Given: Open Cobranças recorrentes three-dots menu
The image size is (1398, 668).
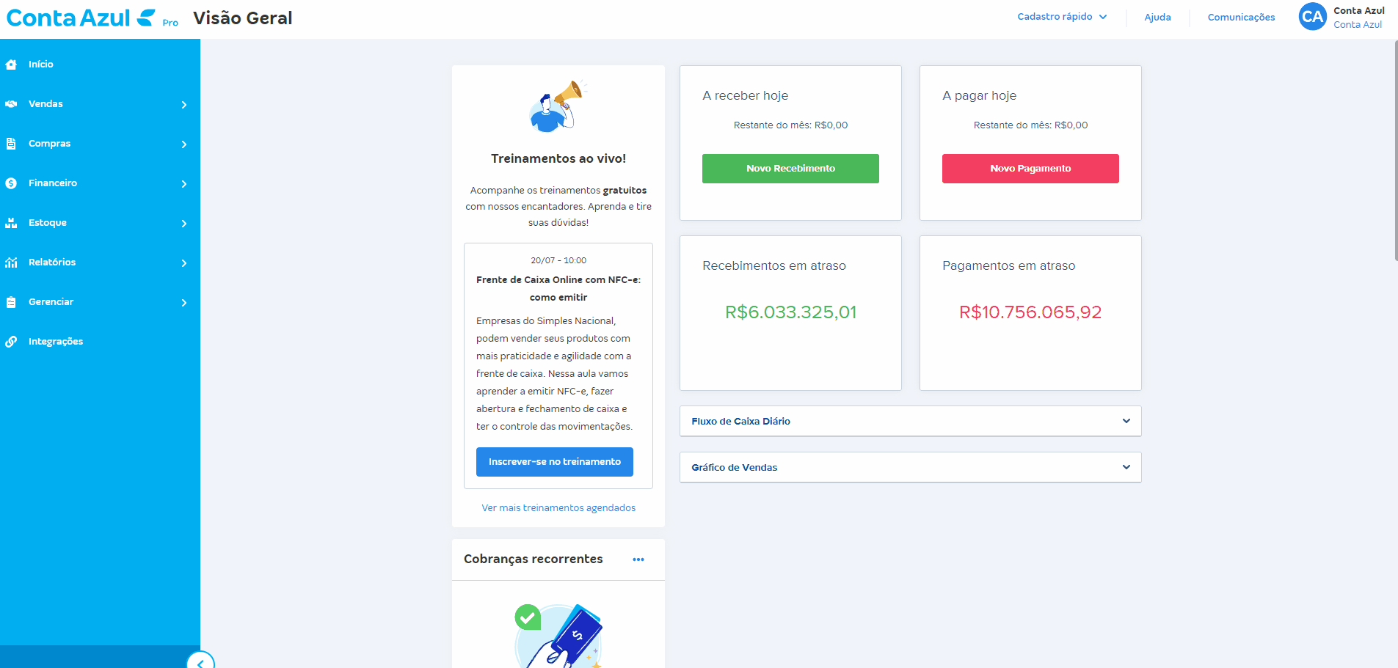Looking at the screenshot, I should (638, 559).
